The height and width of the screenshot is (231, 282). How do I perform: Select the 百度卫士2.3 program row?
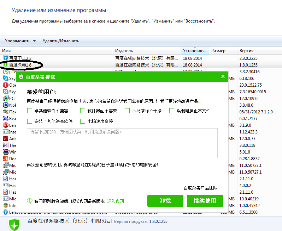pos(141,58)
